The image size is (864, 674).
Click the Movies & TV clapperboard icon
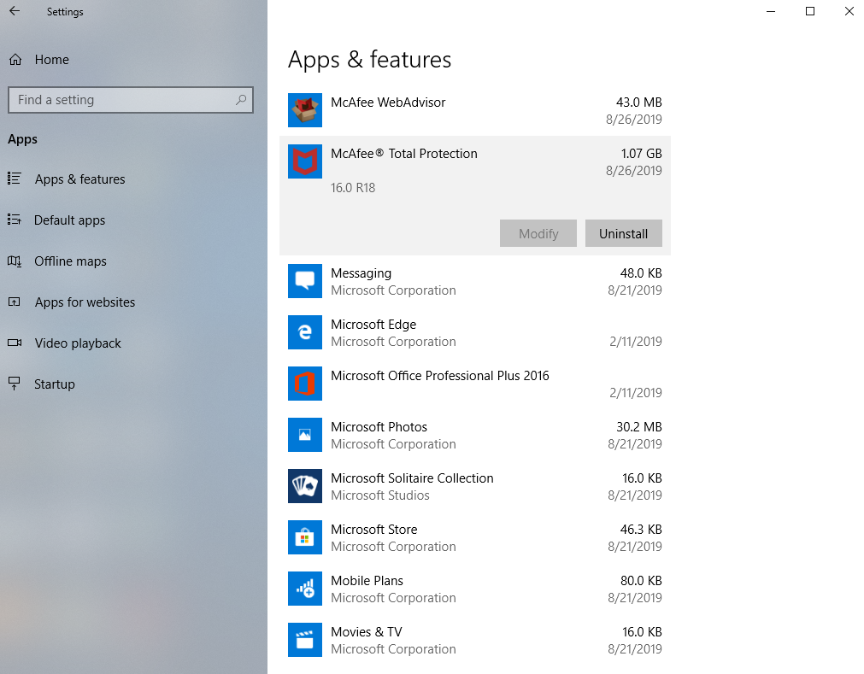[305, 639]
